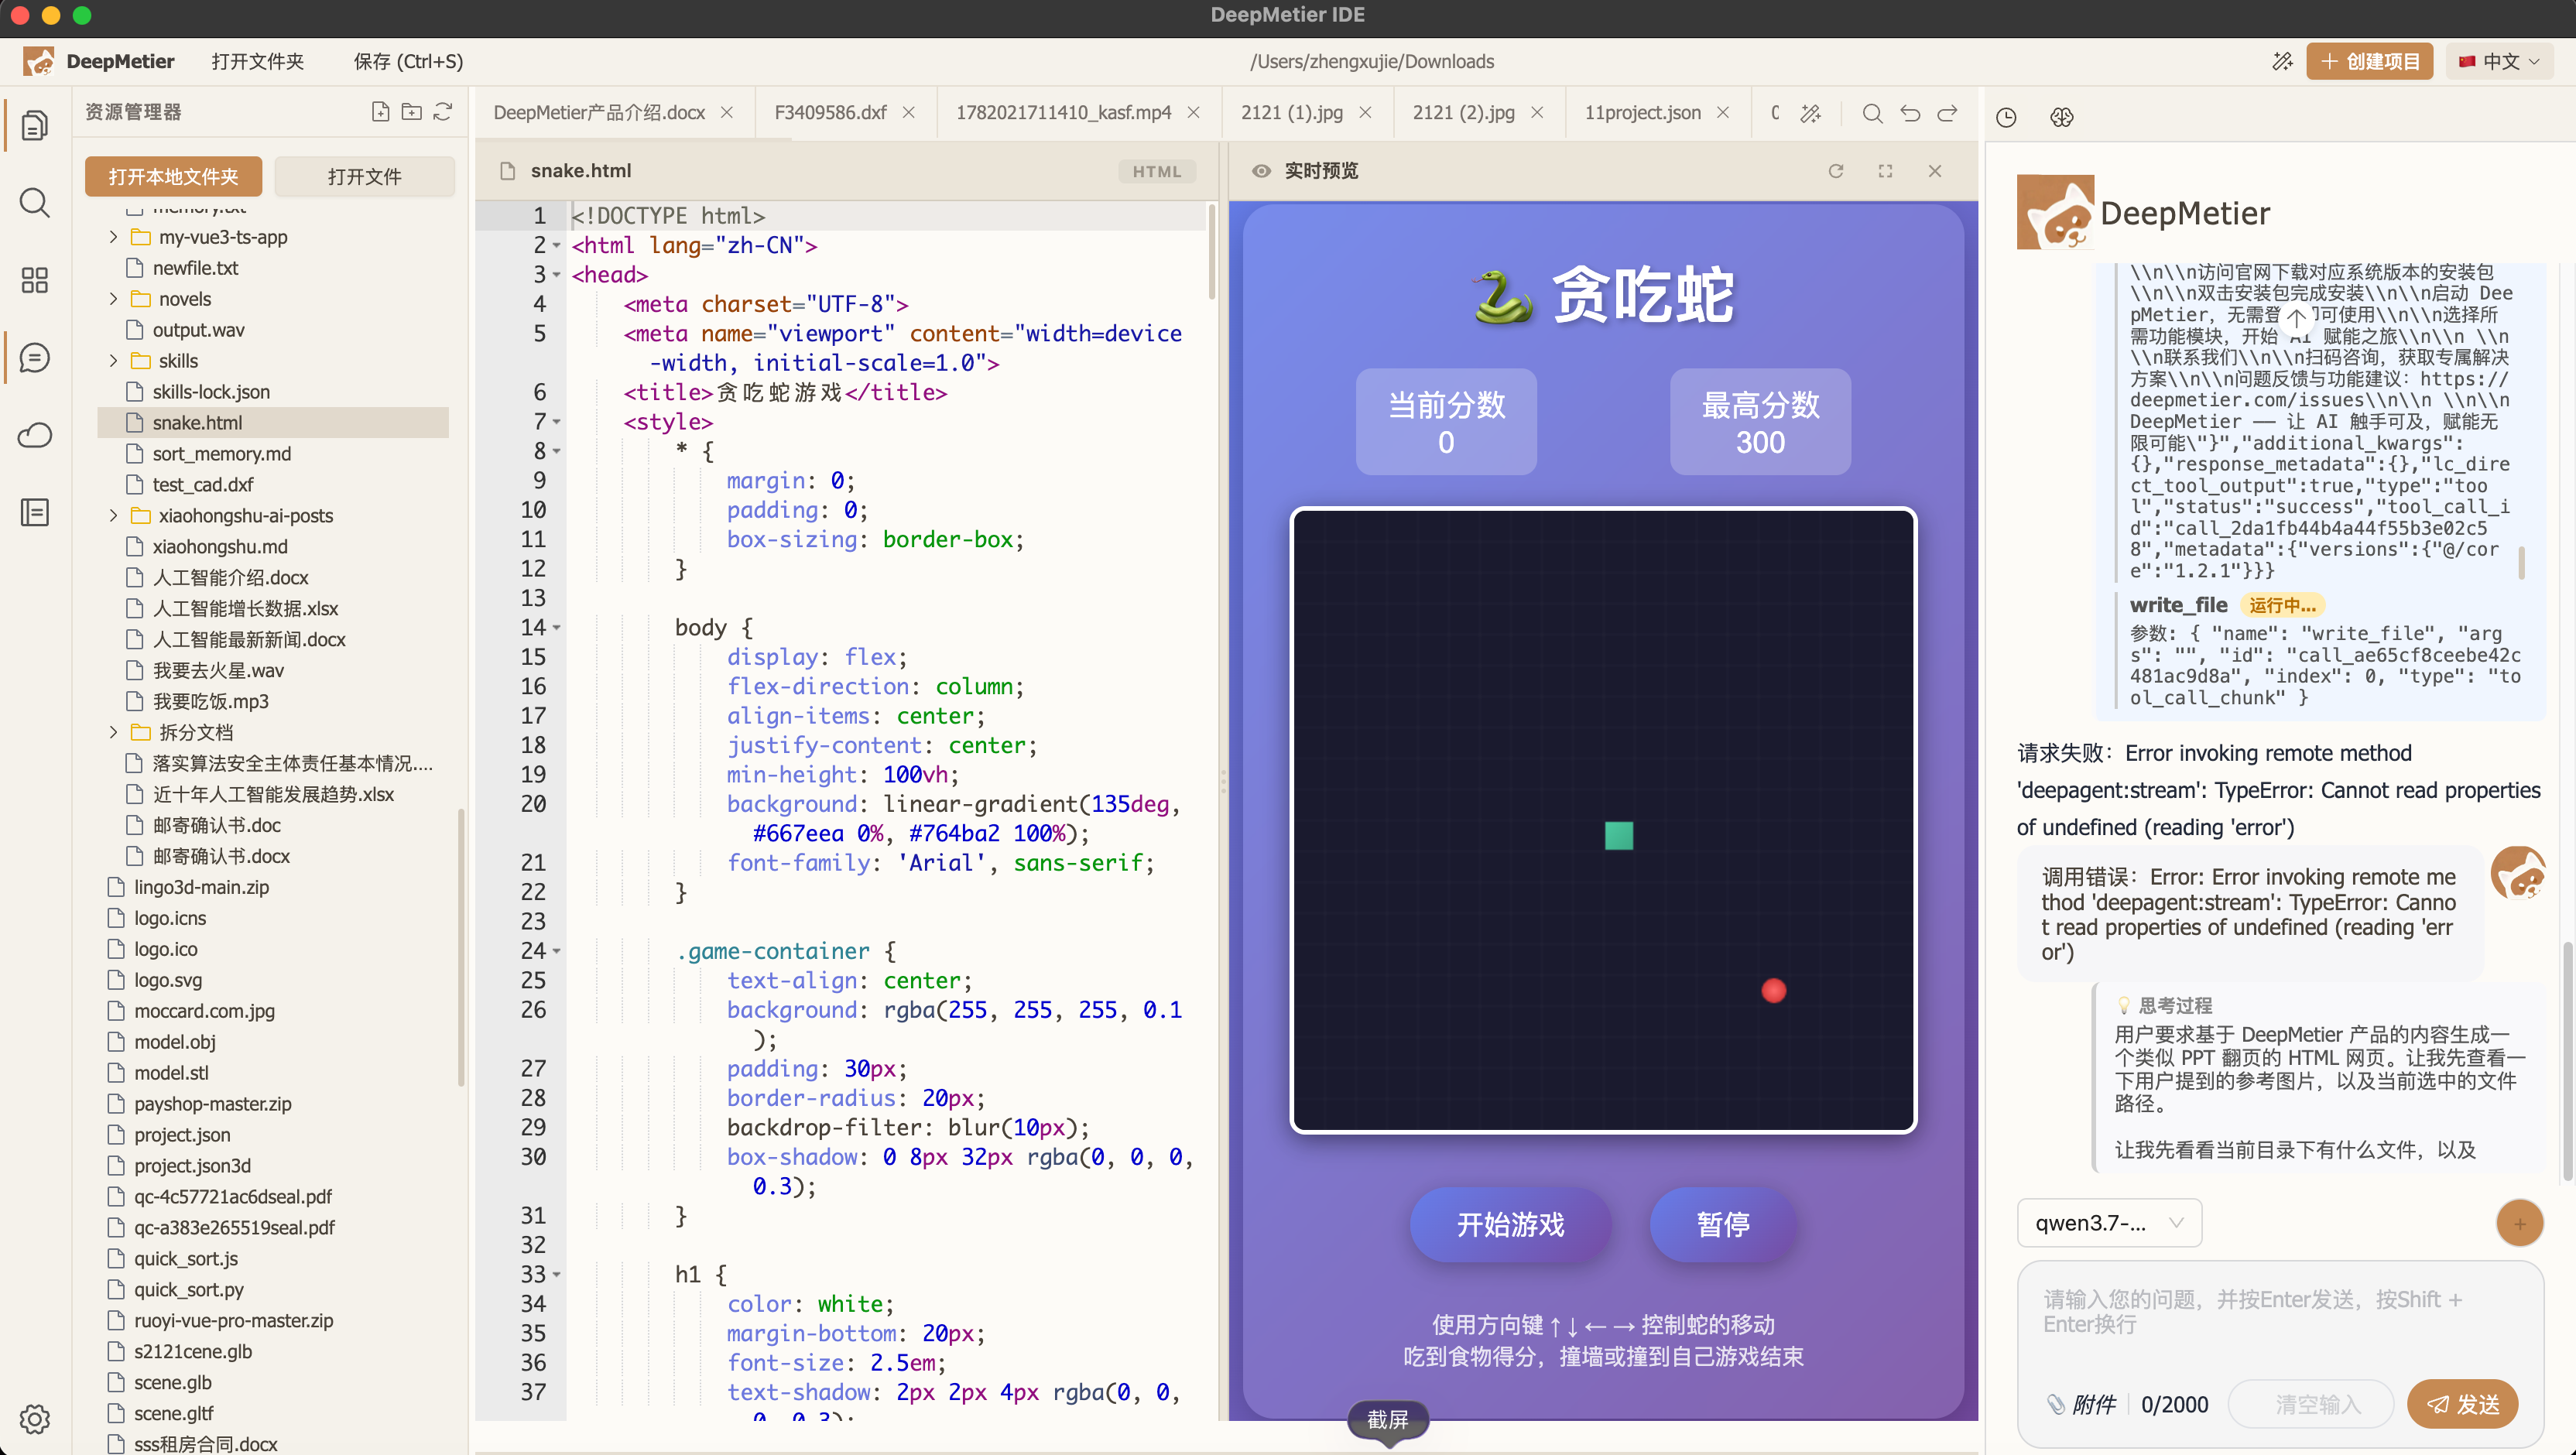The image size is (2576, 1455).
Task: Expand the my-vue3-ts-app folder
Action: point(113,237)
